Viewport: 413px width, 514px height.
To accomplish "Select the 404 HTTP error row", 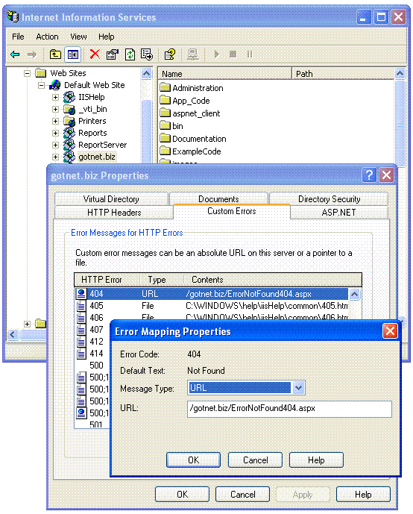I will [x=212, y=294].
